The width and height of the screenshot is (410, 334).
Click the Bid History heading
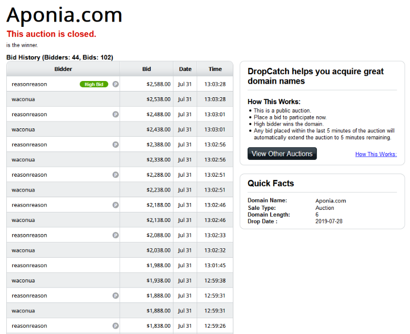[x=60, y=57]
